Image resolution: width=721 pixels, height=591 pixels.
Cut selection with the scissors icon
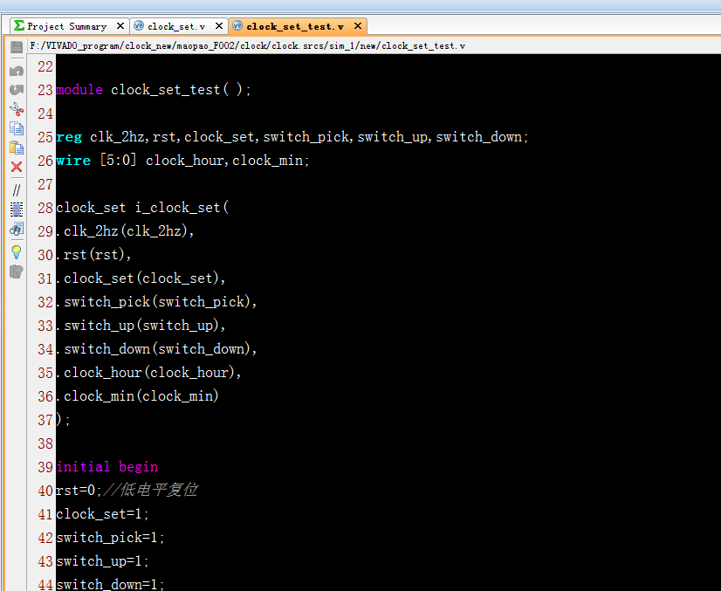click(17, 109)
